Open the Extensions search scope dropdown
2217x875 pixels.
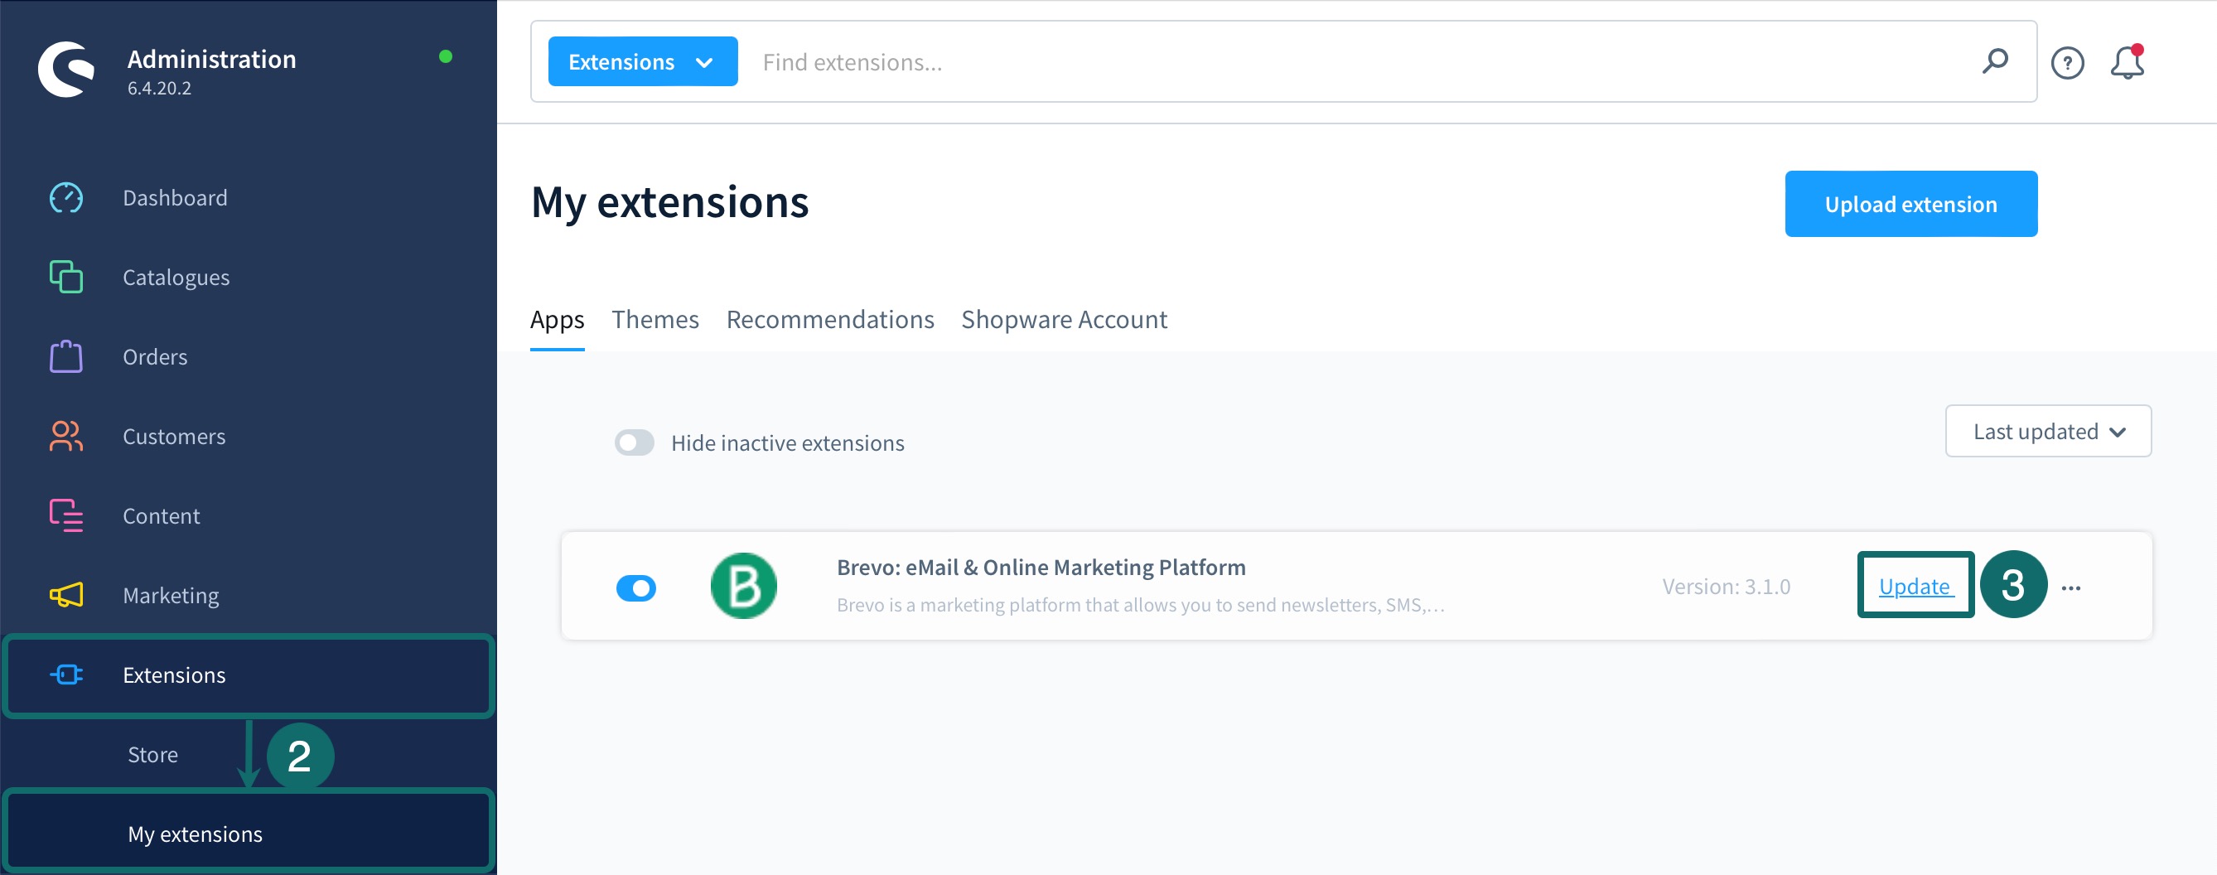coord(642,61)
